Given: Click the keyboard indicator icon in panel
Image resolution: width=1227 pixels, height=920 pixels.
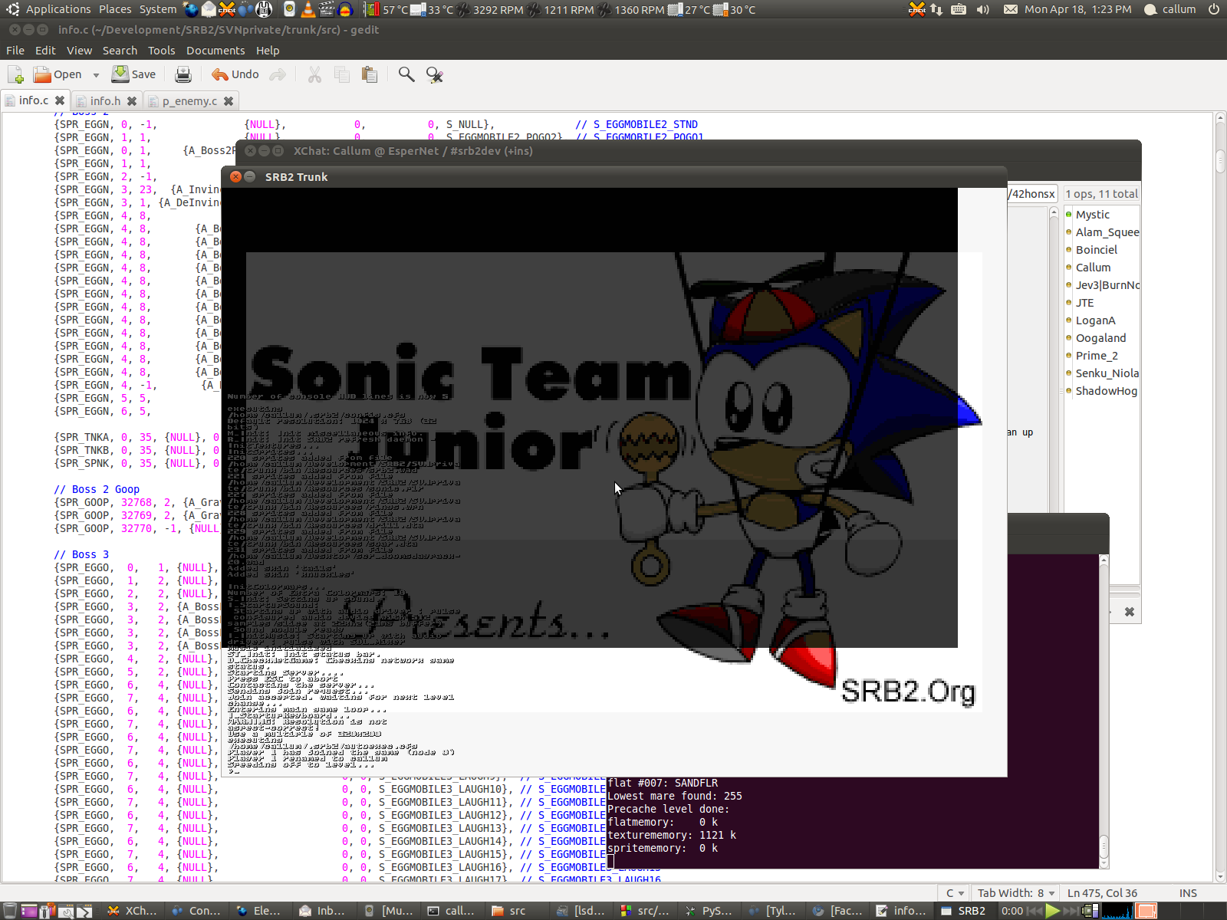Looking at the screenshot, I should [959, 9].
